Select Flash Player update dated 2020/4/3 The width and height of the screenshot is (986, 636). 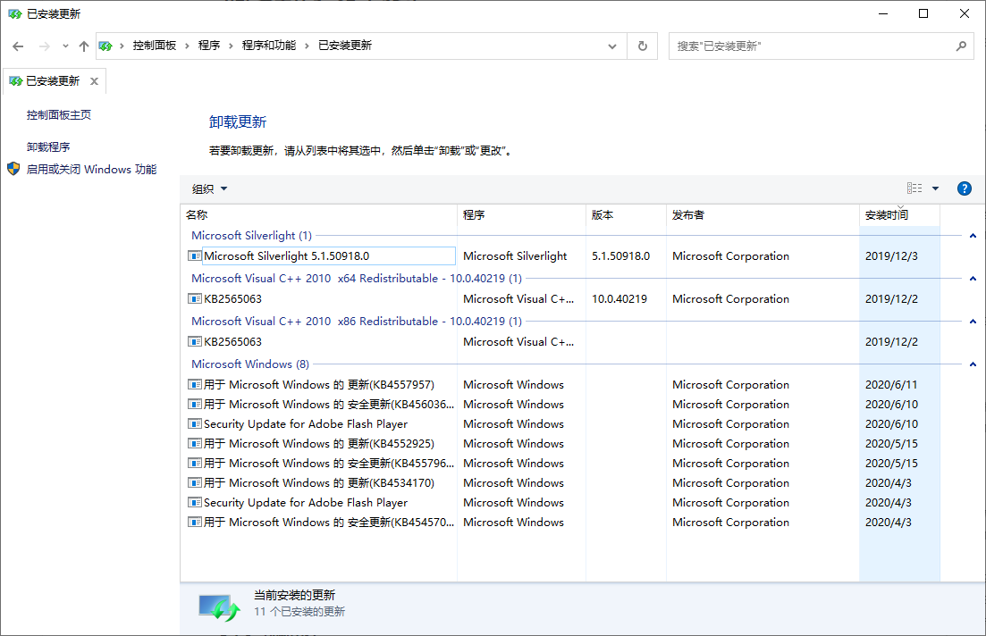(306, 502)
